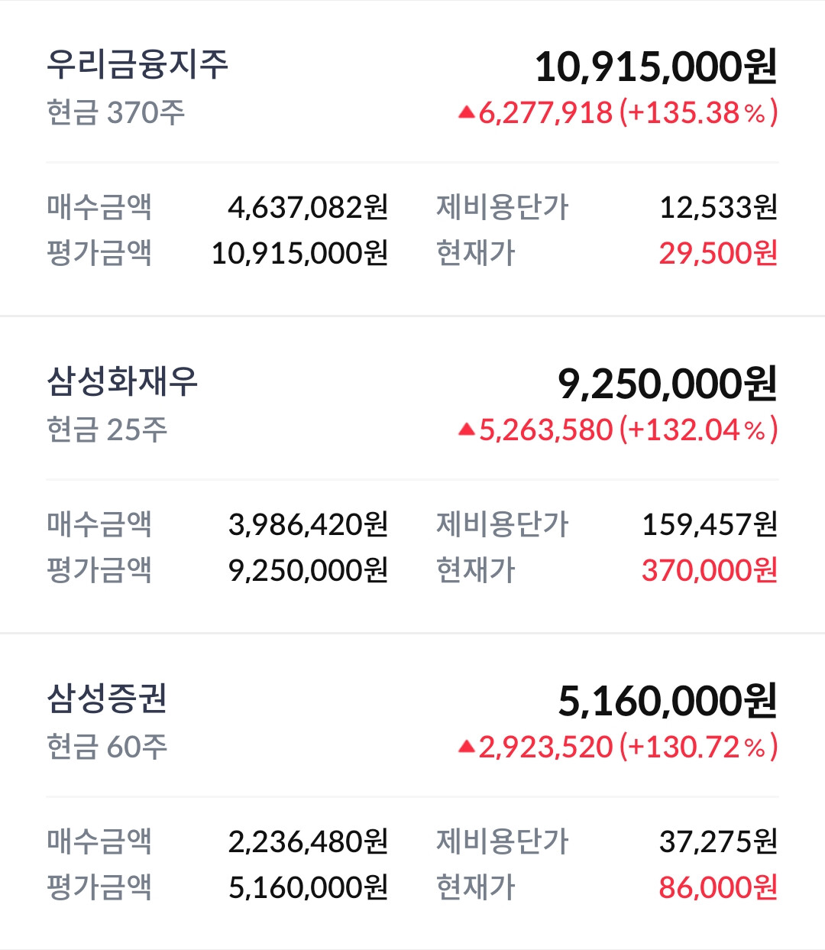The width and height of the screenshot is (825, 950).
Task: Open the 삼성화재우 stock name
Action: click(x=122, y=381)
